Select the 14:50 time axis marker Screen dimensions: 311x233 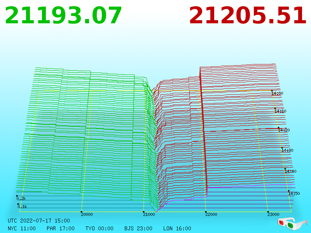coord(294,193)
